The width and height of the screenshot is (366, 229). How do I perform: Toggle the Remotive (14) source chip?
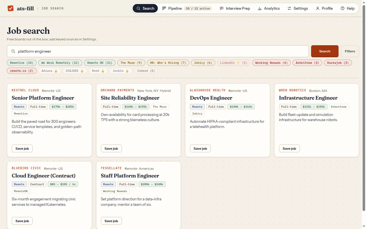pyautogui.click(x=22, y=63)
